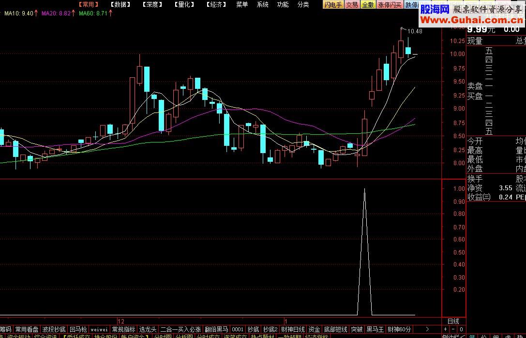The width and height of the screenshot is (526, 338).
Task: Select the 资金 indicator tab
Action: click(314, 329)
